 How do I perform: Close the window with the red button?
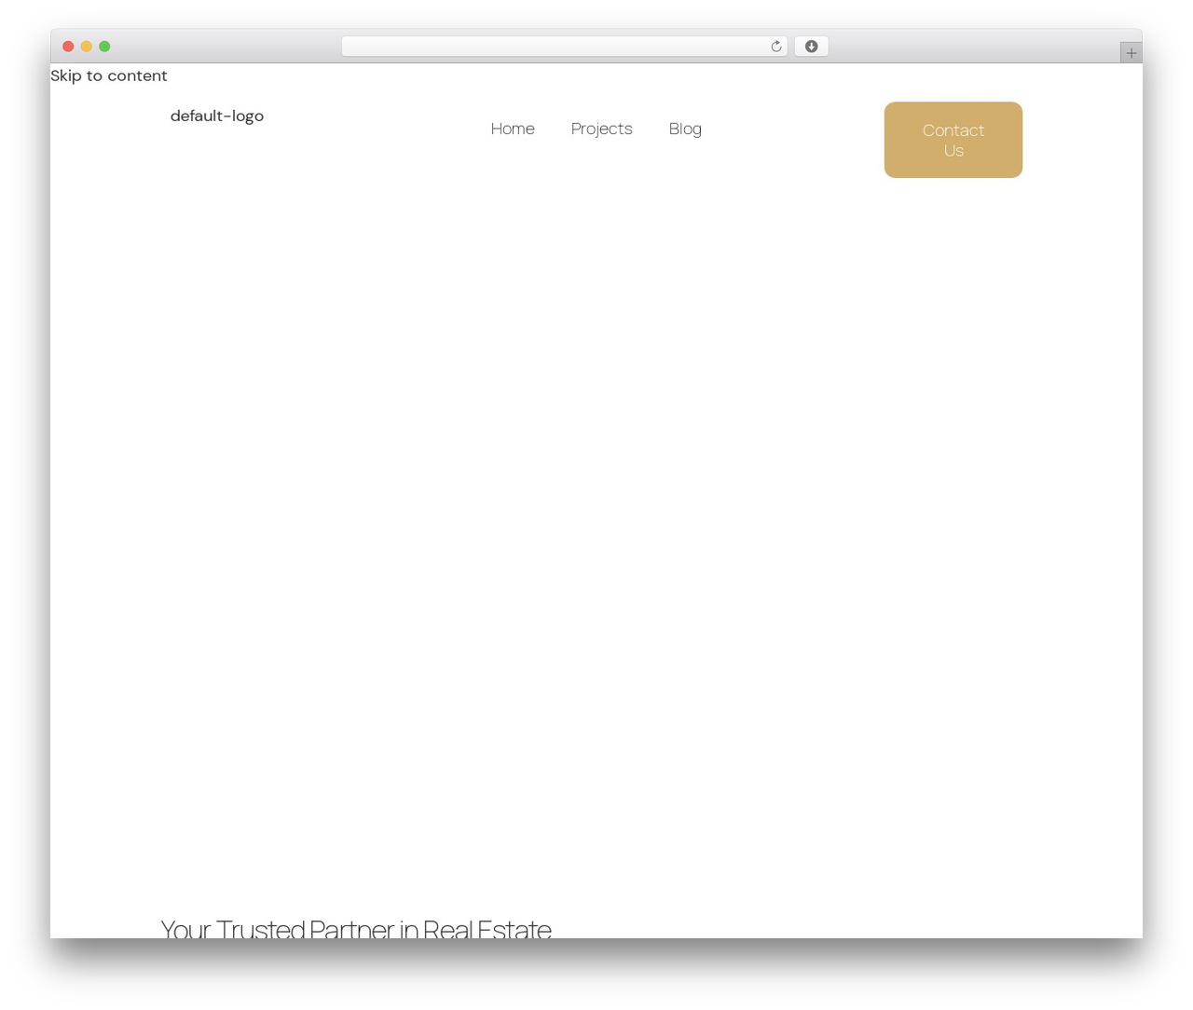tap(68, 47)
